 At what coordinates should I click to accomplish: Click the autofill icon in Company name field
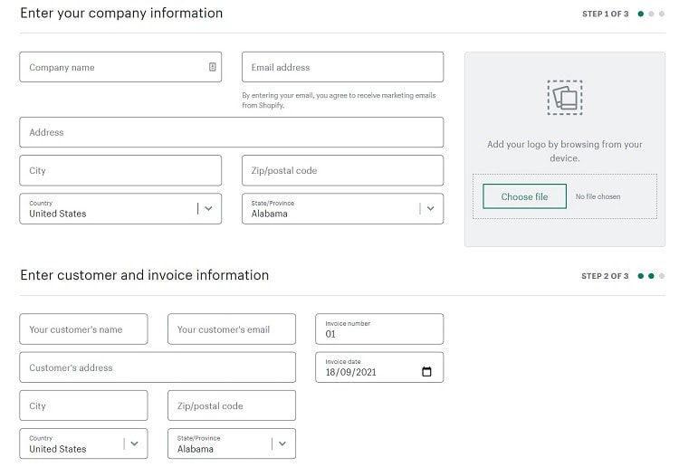pos(212,67)
